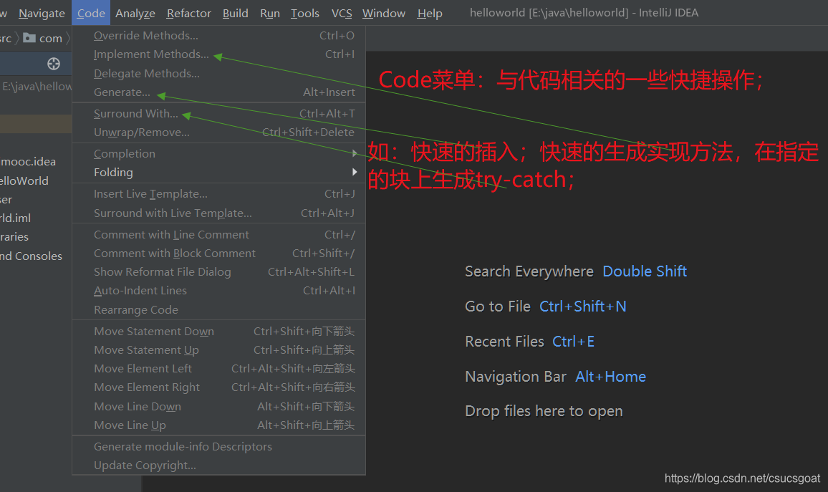
Task: Open the Refactor menu
Action: click(188, 13)
